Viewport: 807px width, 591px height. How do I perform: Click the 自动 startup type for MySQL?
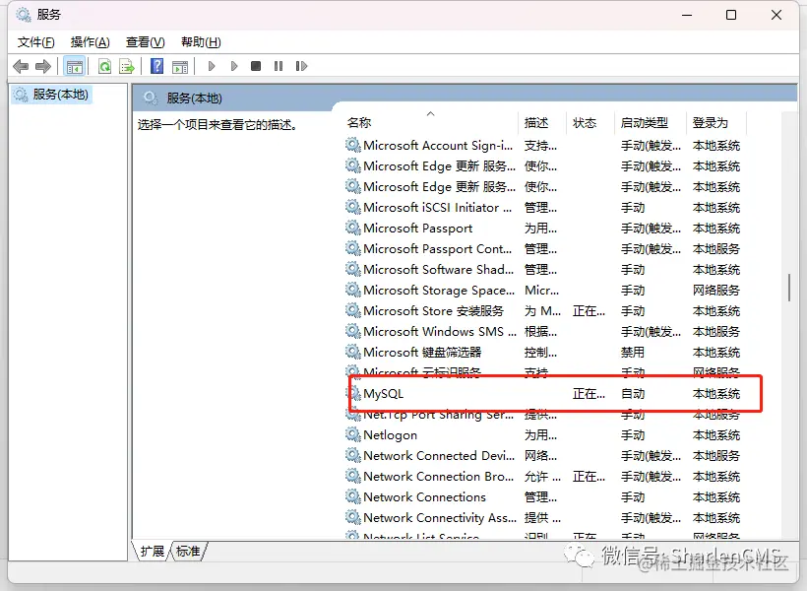633,394
